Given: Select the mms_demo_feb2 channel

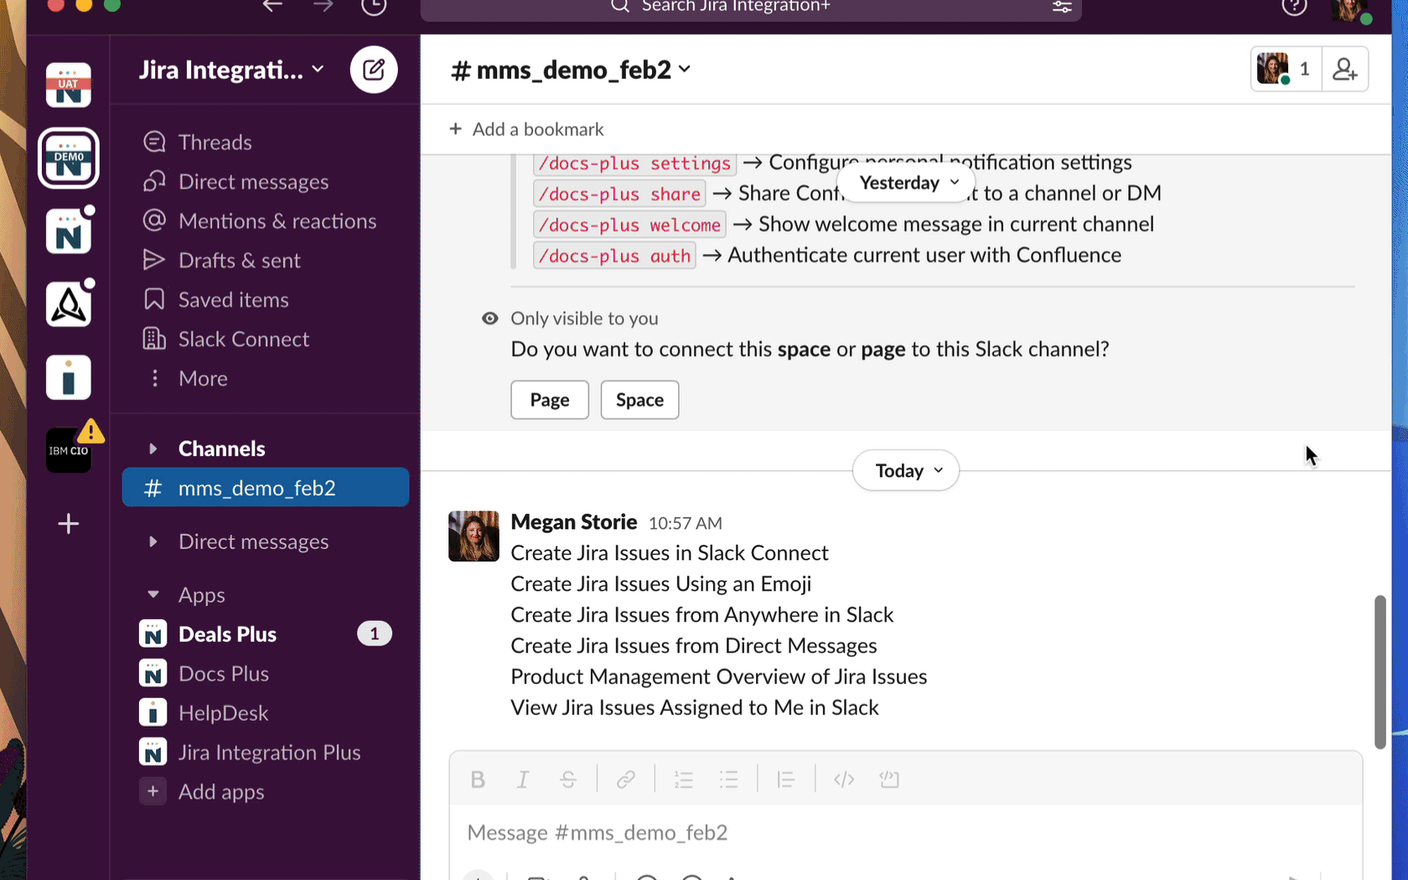Looking at the screenshot, I should 266,488.
